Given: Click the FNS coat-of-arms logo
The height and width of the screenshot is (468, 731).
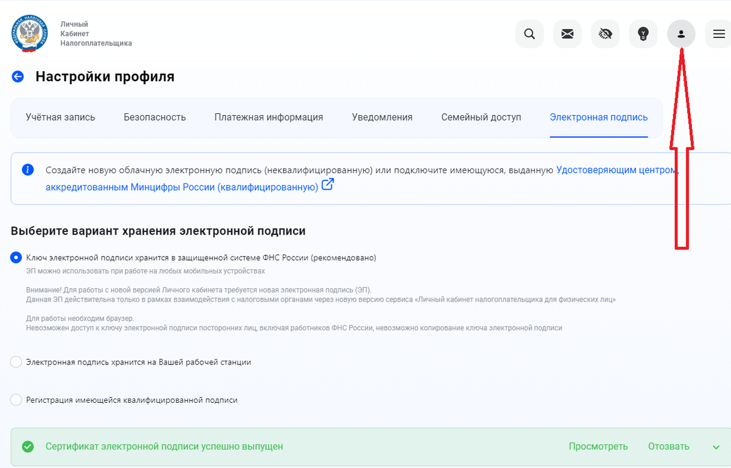Looking at the screenshot, I should (x=28, y=34).
